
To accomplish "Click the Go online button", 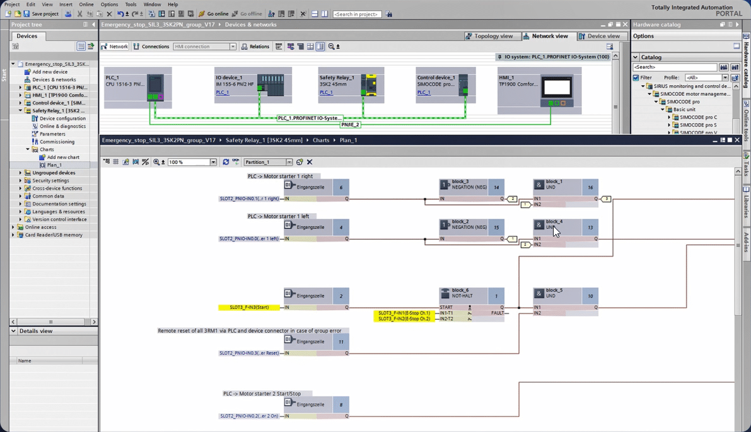I will click(x=214, y=14).
